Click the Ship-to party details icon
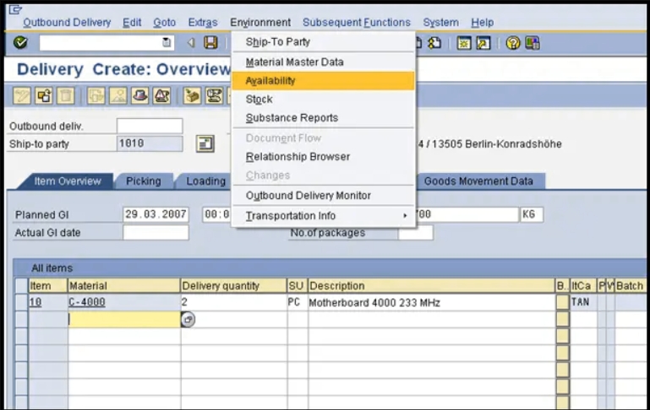The width and height of the screenshot is (650, 410). [x=205, y=143]
